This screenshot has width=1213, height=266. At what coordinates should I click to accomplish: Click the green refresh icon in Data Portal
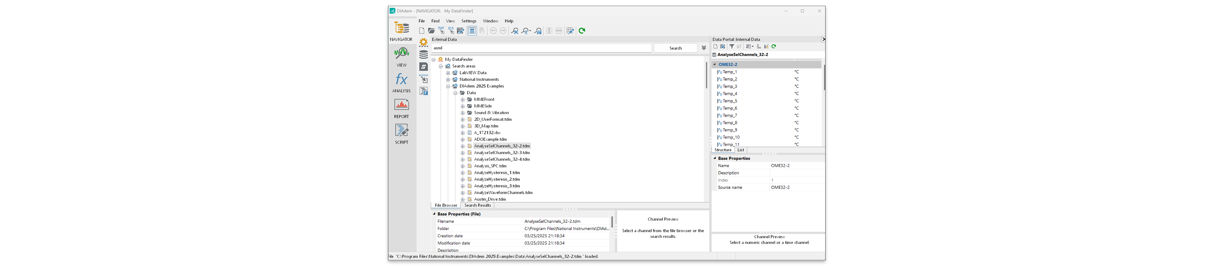(774, 47)
